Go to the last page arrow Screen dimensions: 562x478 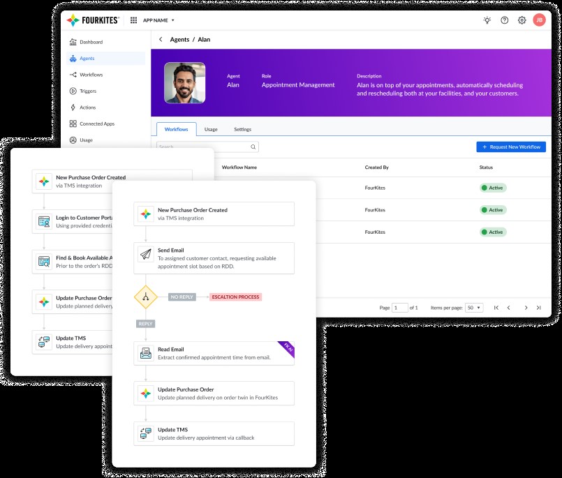(x=538, y=308)
